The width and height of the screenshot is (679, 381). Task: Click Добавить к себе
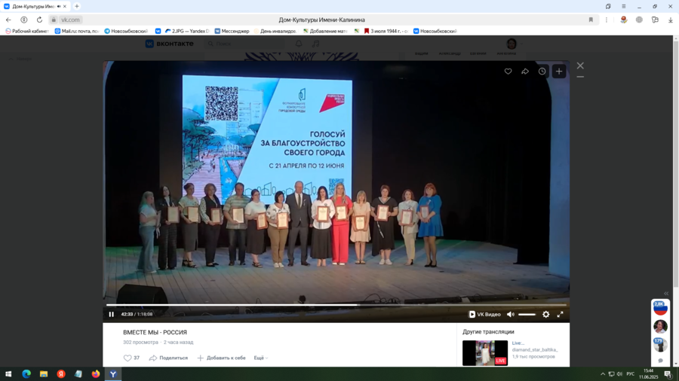coord(221,358)
